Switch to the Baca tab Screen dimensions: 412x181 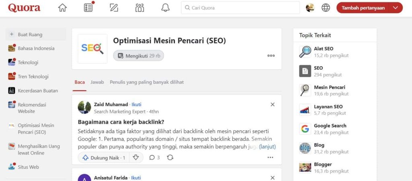80,82
